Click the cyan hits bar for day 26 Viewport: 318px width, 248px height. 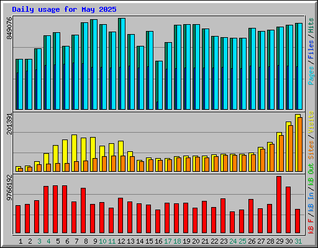point(253,69)
